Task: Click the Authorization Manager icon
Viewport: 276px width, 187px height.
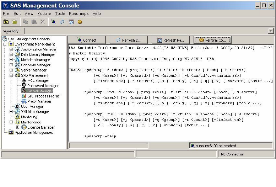Action: (17, 49)
